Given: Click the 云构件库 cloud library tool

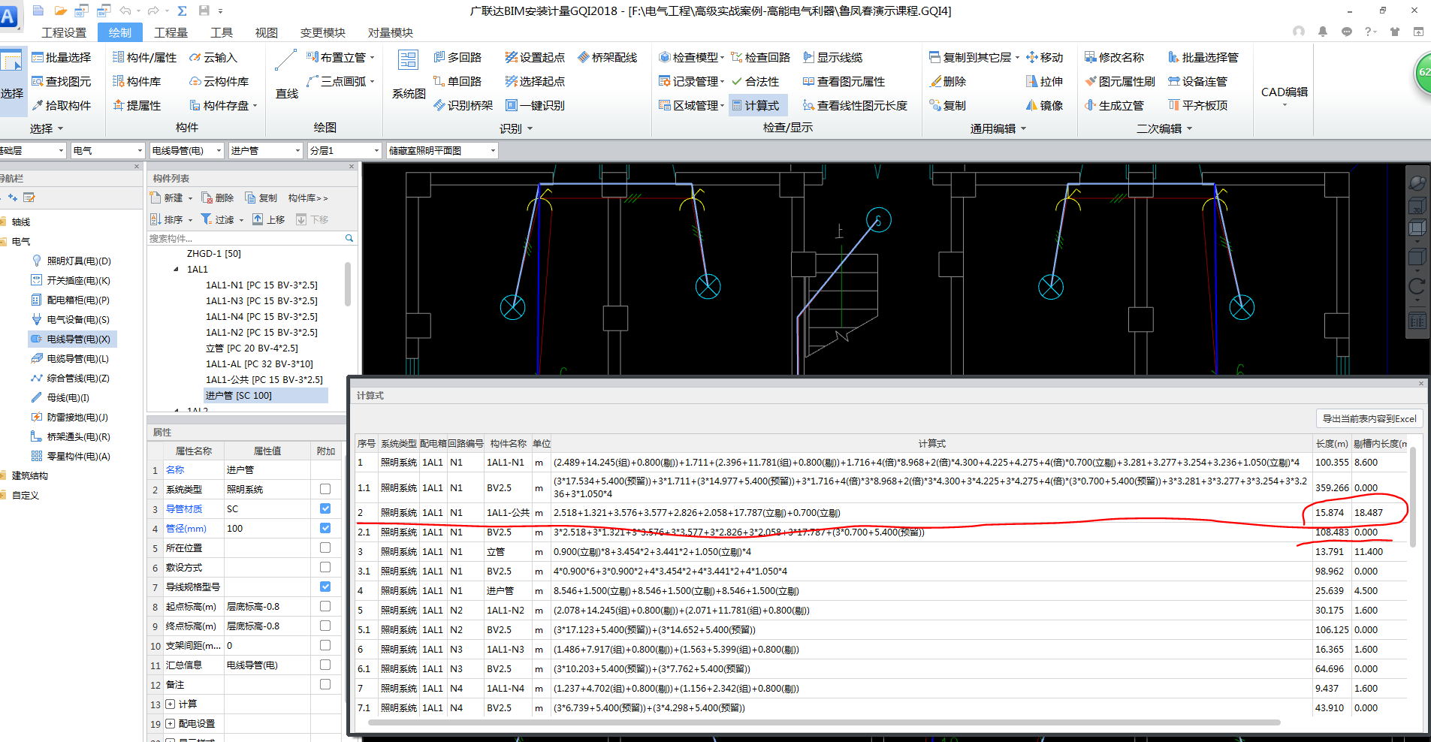Looking at the screenshot, I should pos(219,81).
